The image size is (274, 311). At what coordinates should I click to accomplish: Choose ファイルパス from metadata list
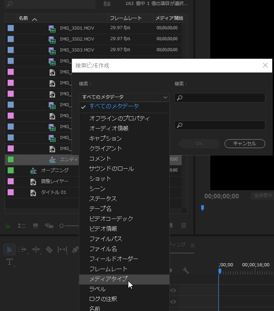click(x=106, y=239)
